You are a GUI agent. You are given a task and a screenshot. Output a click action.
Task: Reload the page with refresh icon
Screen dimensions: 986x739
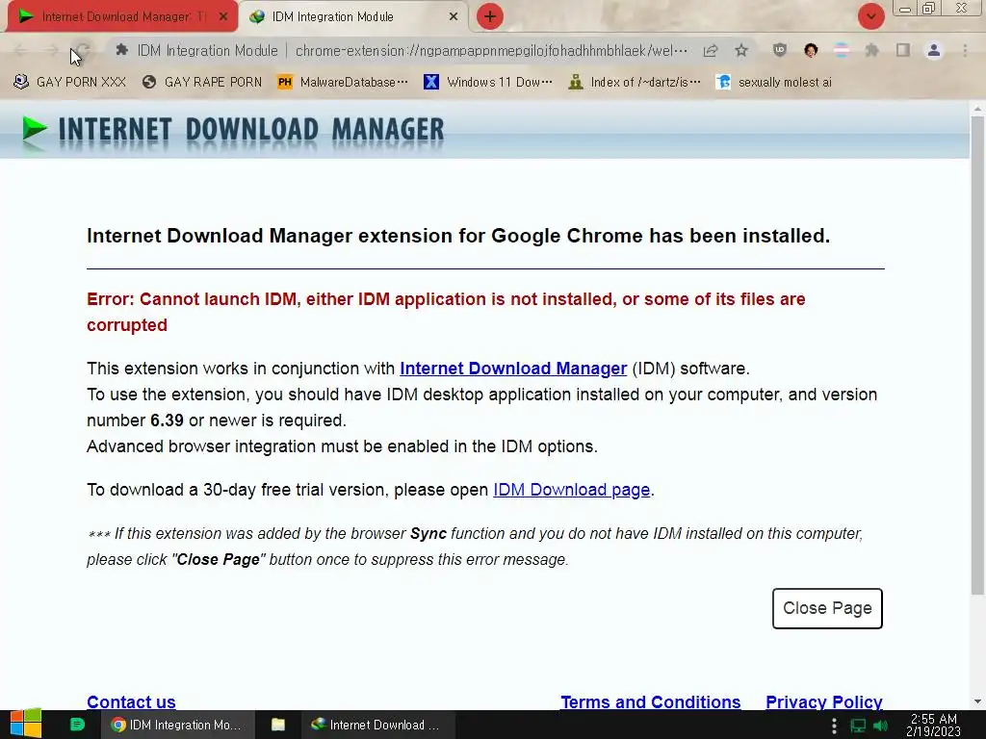[83, 50]
